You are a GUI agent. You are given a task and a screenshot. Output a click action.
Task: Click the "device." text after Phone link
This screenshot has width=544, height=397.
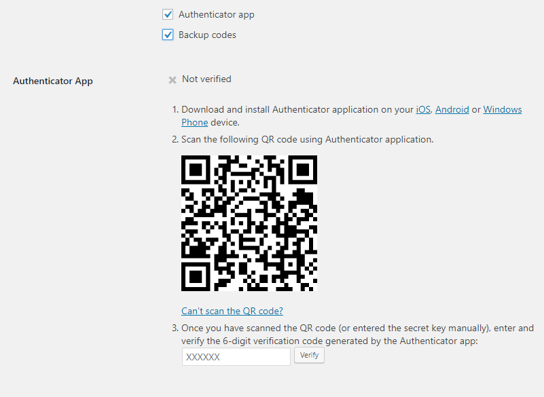point(225,122)
